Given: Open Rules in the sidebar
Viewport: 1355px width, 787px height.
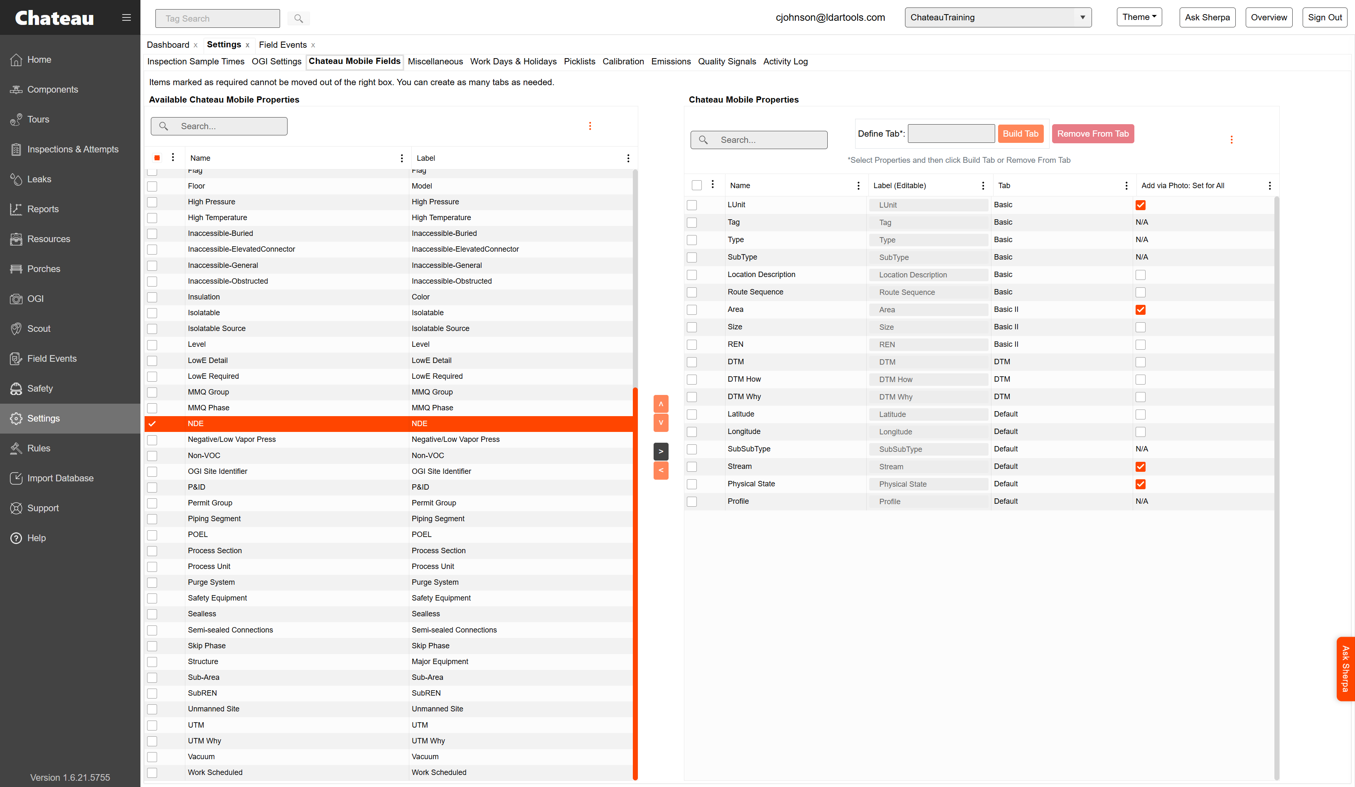Looking at the screenshot, I should click(38, 449).
